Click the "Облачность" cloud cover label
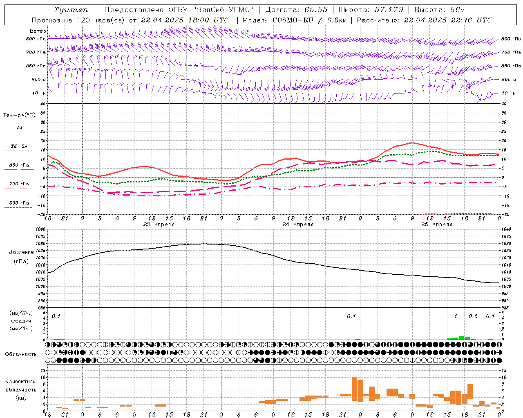Image resolution: width=523 pixels, height=418 pixels. 21,354
